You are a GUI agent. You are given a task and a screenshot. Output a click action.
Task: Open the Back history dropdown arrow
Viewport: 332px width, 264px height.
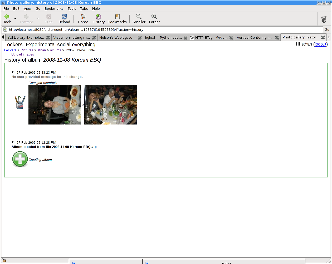click(15, 19)
